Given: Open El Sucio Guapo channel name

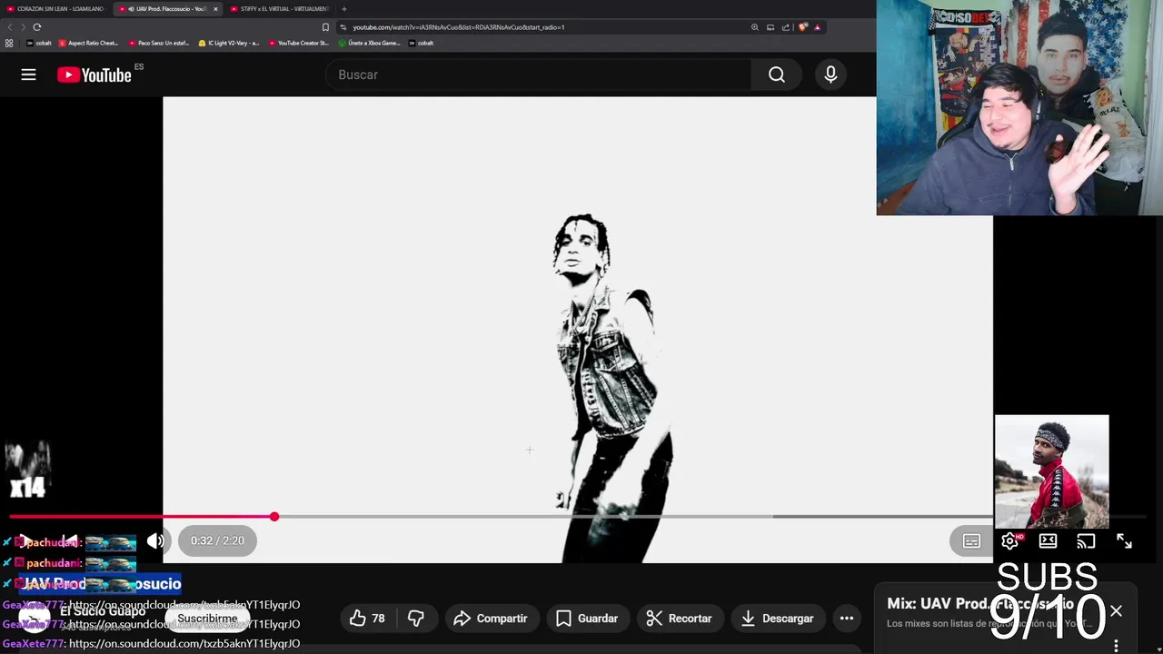Looking at the screenshot, I should (103, 611).
